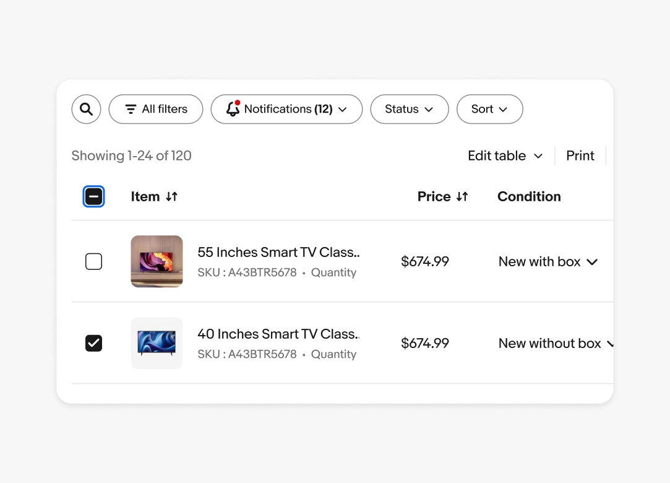Select the filter icon in All filters chip
Viewport: 670px width, 483px height.
130,109
